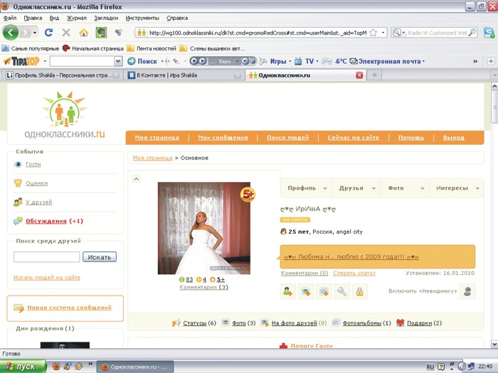This screenshot has height=373, width=498.
Task: Open settings with the wrench icon
Action: click(x=341, y=291)
